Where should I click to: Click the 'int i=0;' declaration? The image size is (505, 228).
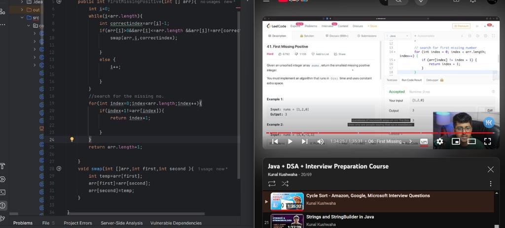(99, 9)
